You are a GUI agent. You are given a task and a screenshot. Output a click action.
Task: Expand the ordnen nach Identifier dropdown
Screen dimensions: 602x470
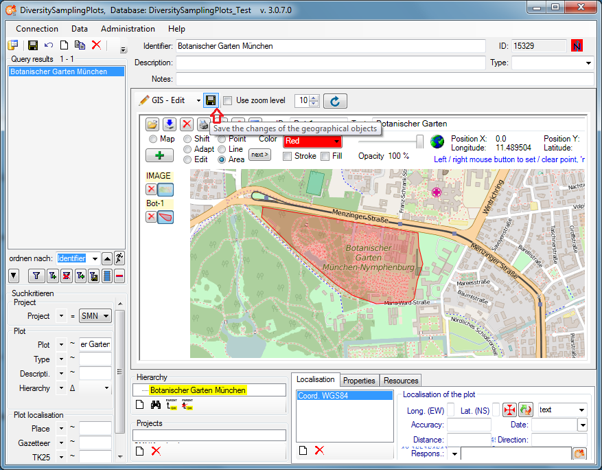coord(95,258)
